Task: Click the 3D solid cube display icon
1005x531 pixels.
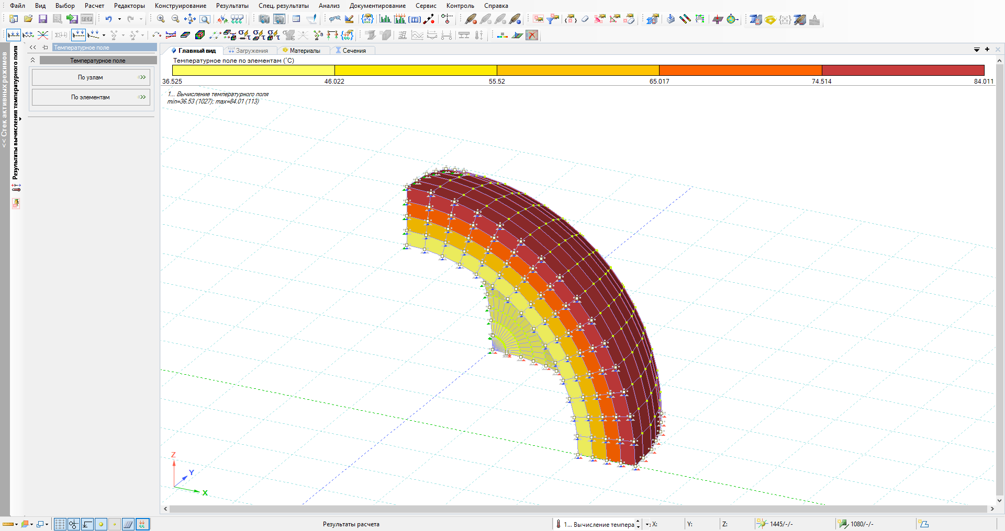Action: (x=199, y=35)
